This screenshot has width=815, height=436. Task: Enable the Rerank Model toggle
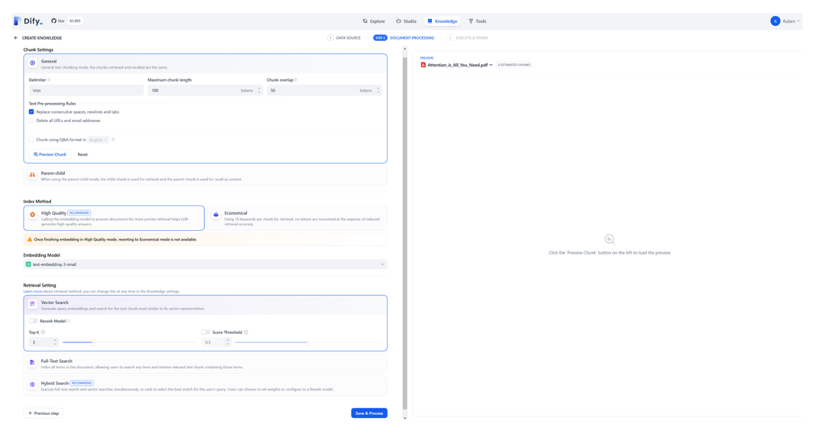pos(33,321)
